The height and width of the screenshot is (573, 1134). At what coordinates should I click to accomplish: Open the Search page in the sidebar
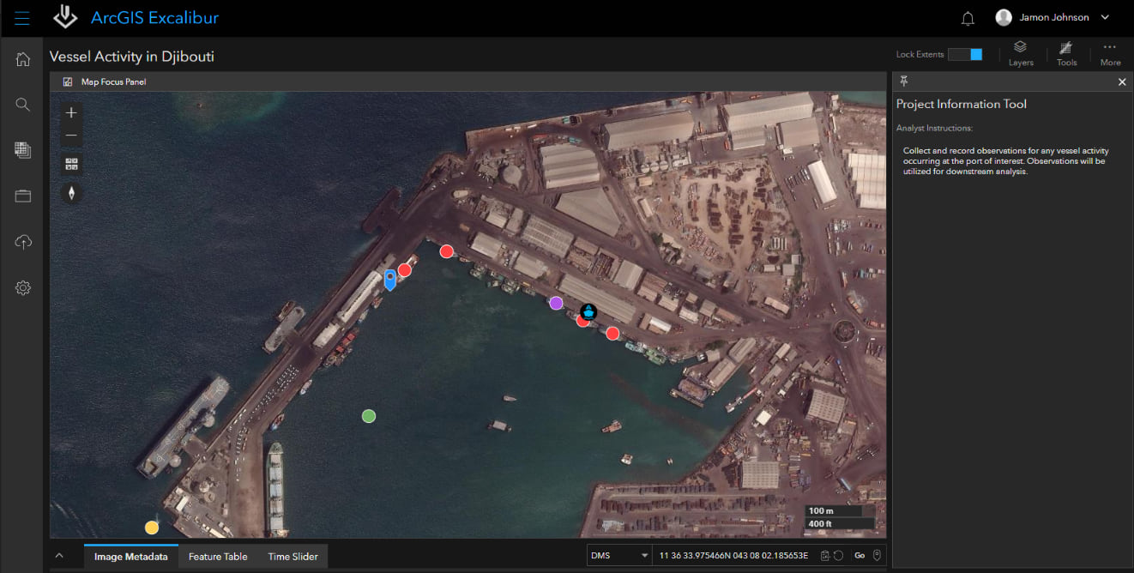(x=23, y=105)
